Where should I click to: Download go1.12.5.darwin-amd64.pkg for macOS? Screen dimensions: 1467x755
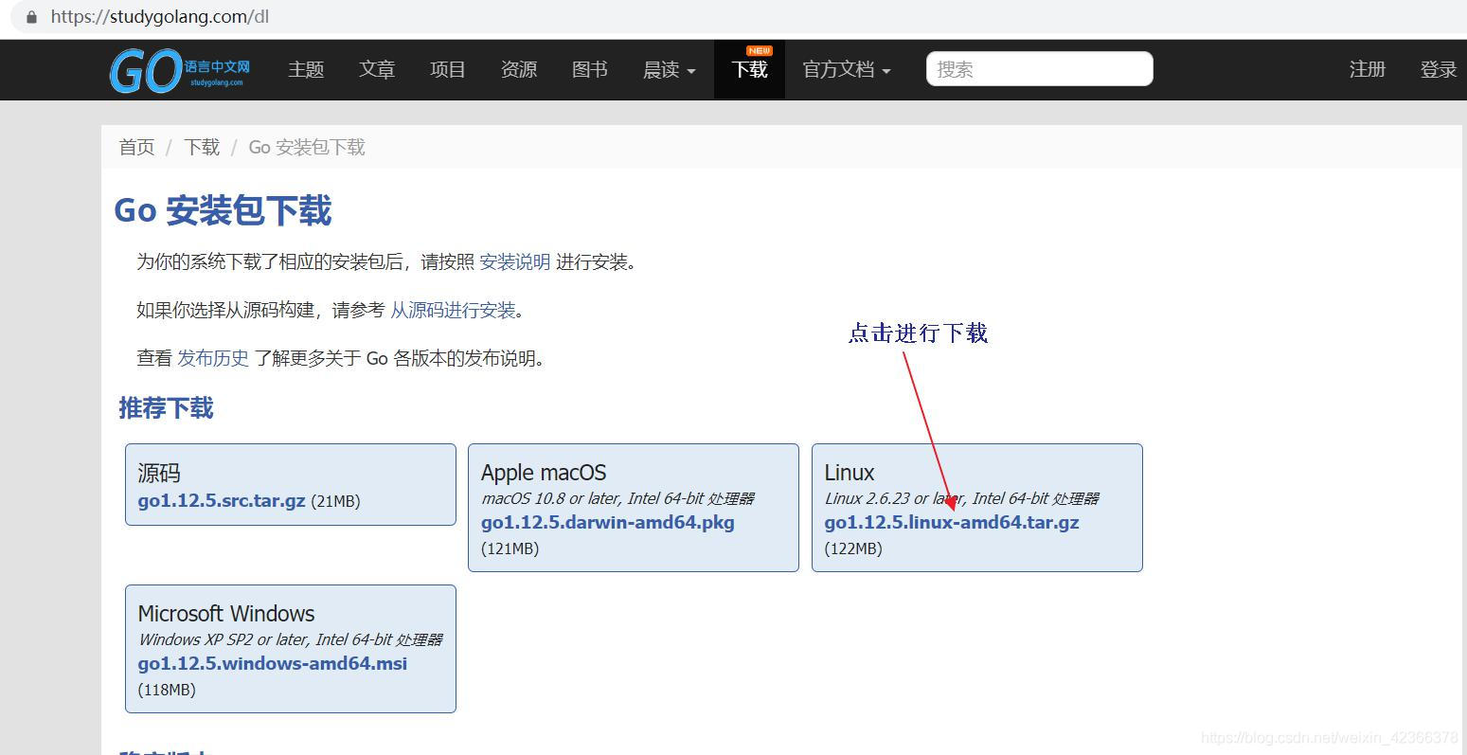tap(608, 522)
